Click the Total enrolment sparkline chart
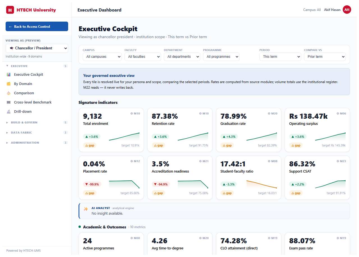The height and width of the screenshot is (257, 359). tap(124, 136)
